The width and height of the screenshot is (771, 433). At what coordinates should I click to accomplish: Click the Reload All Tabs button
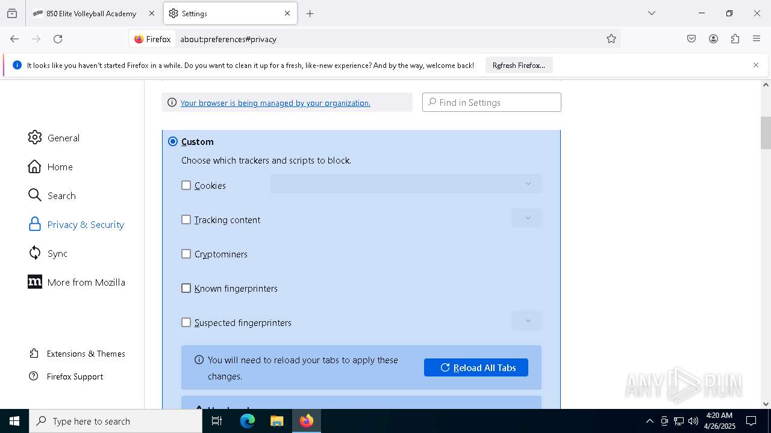click(x=476, y=367)
